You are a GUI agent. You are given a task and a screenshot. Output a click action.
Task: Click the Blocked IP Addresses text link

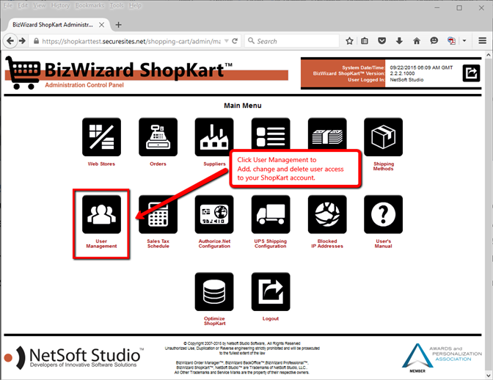pos(327,244)
